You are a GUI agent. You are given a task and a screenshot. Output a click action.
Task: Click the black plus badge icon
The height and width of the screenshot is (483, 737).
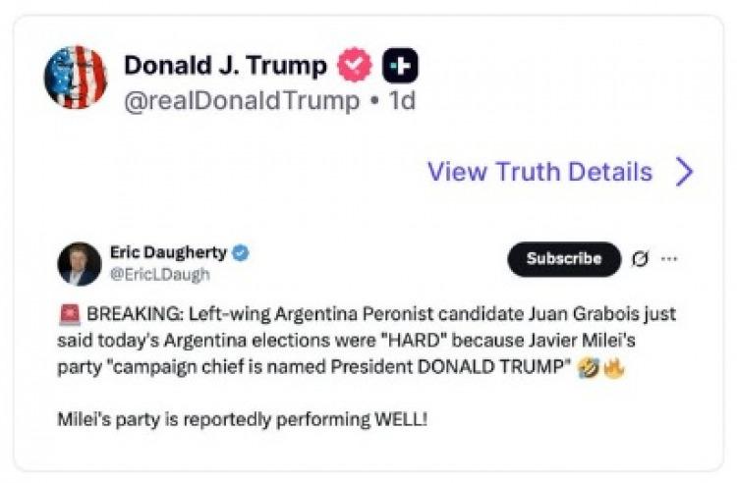[400, 66]
